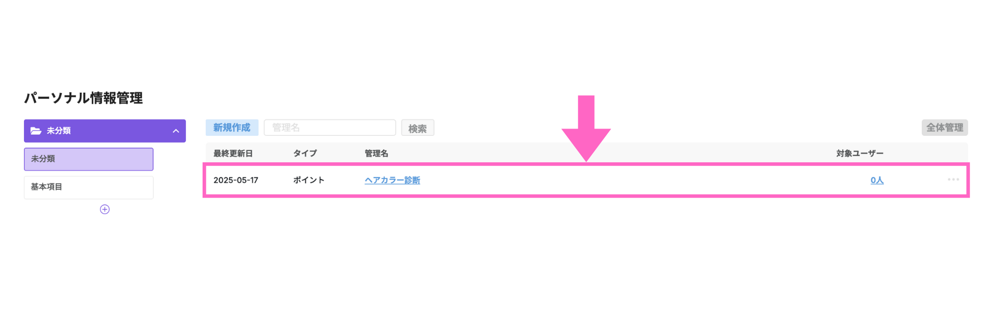
Task: Click the 新規作成 button
Action: click(x=232, y=127)
